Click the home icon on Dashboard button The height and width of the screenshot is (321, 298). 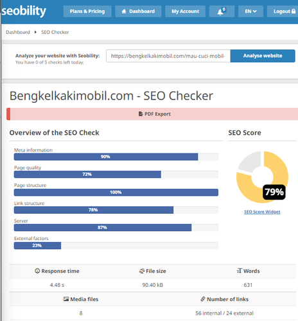coord(124,12)
